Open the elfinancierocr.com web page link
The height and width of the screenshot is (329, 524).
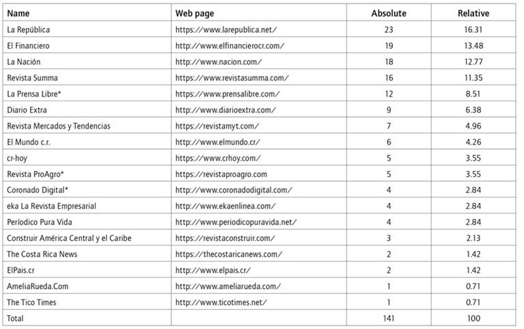click(x=230, y=46)
